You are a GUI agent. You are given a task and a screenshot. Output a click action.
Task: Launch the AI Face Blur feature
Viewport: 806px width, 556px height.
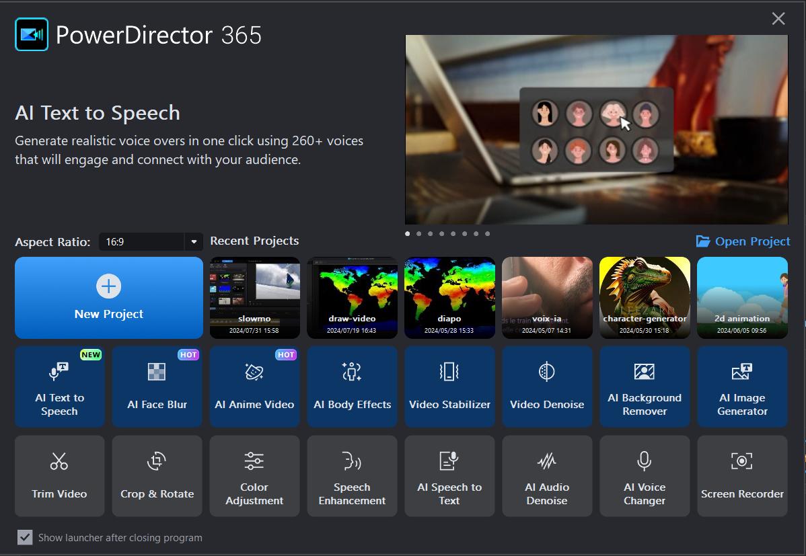[157, 387]
